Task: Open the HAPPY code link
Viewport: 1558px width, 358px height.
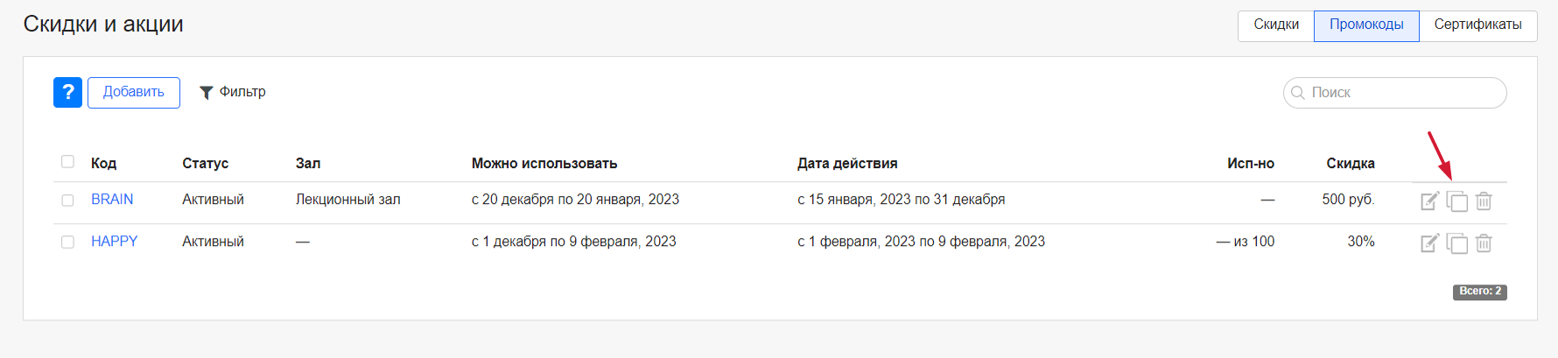Action: 114,242
